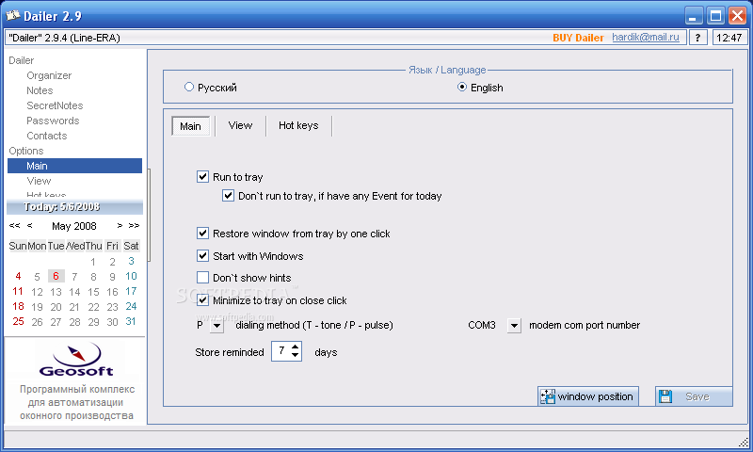The image size is (753, 452).
Task: Go to previous year with << arrow
Action: pos(14,225)
